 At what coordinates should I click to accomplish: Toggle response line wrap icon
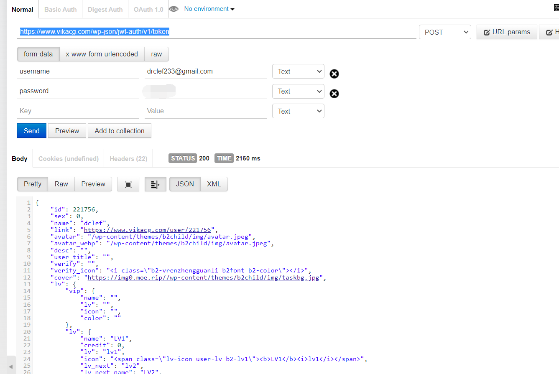(x=155, y=184)
